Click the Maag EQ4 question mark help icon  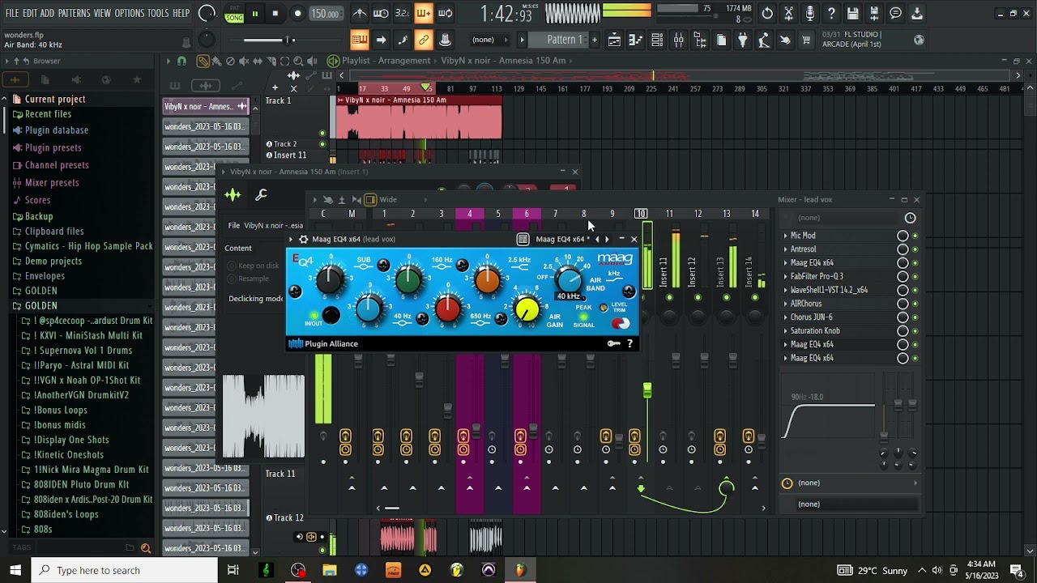click(630, 343)
